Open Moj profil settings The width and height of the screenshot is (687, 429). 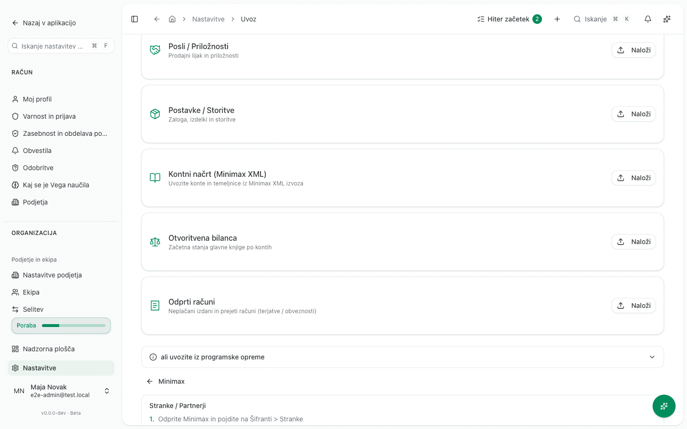[61, 99]
